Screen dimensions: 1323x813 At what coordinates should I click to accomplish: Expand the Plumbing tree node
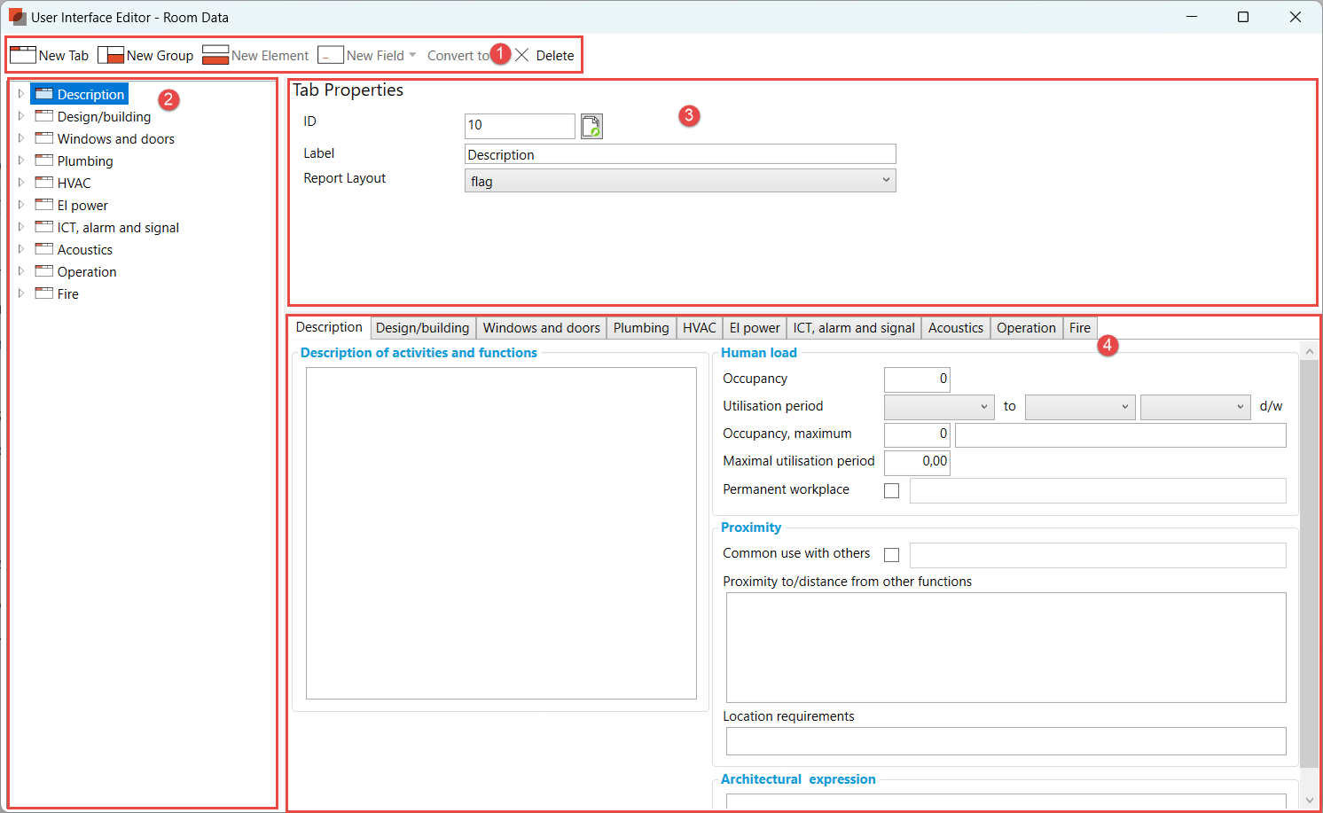pos(20,160)
